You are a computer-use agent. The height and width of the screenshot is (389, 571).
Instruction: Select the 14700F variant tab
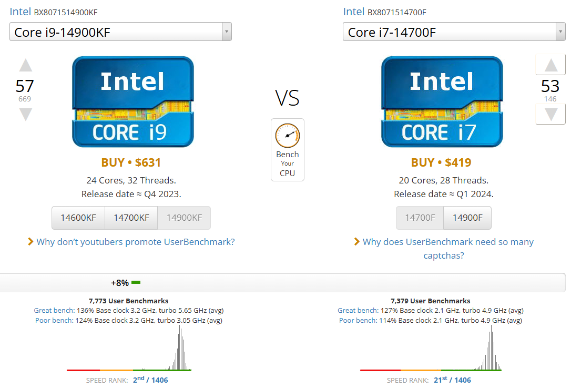(420, 218)
